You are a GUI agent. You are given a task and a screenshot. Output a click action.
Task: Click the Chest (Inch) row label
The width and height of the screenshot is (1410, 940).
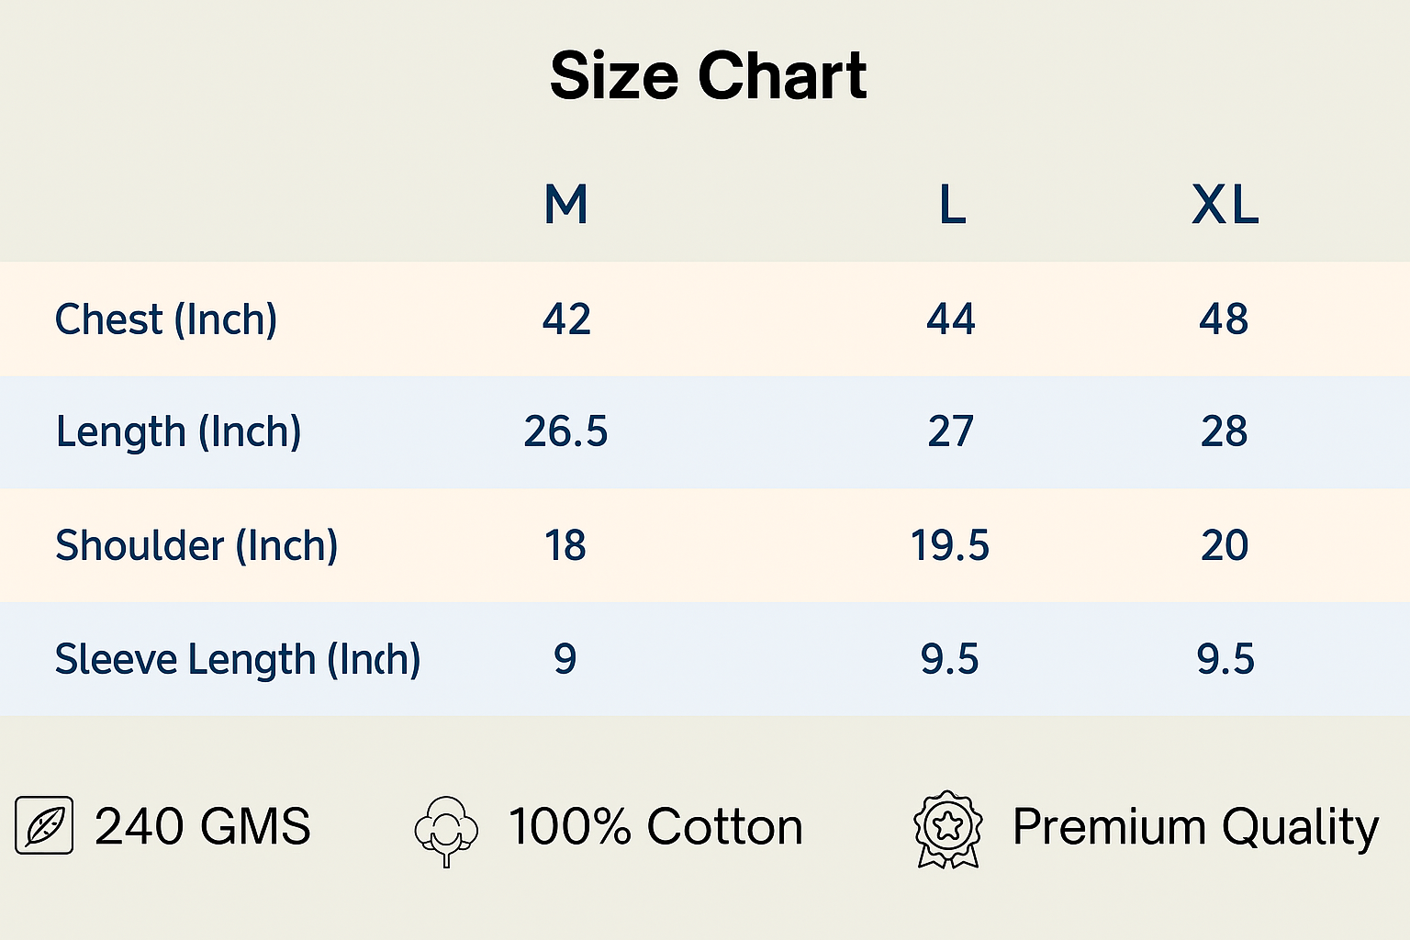click(166, 319)
